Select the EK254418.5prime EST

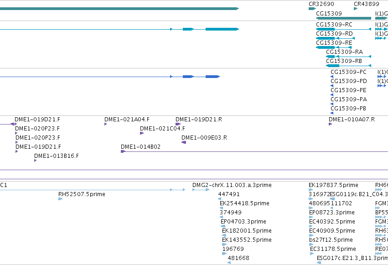pos(244,203)
